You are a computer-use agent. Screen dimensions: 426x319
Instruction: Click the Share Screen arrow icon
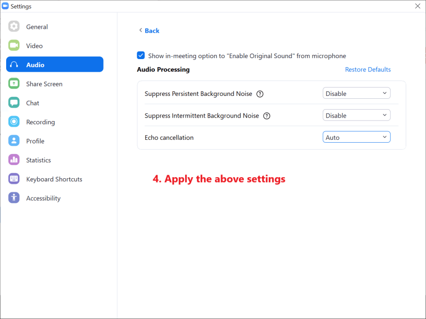(14, 84)
